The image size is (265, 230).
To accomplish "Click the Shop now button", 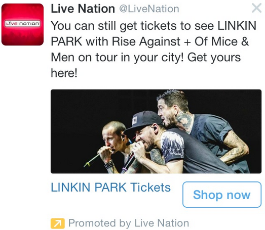I will tap(222, 195).
